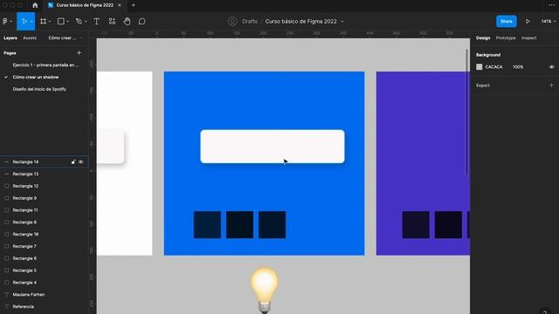Select the 'Curso básico de Figma 2022' file tab
The width and height of the screenshot is (559, 314).
85,5
